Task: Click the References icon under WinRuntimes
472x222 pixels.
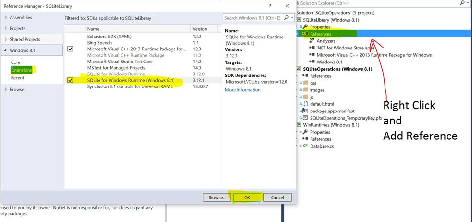Action: pos(305,139)
